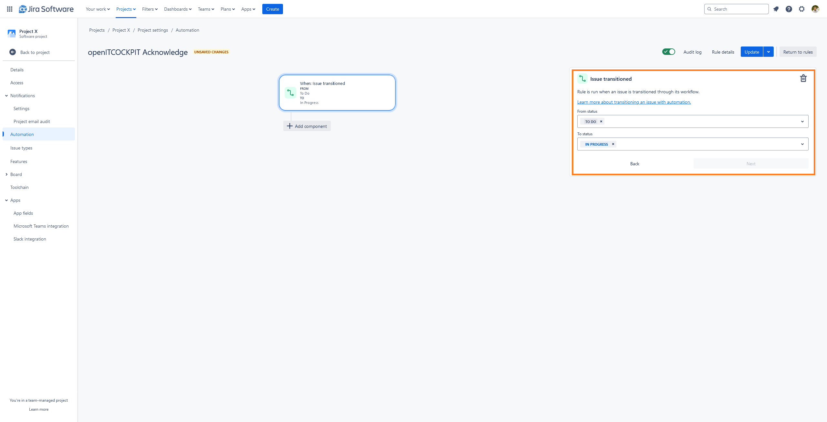Go to Project settings breadcrumb
The width and height of the screenshot is (827, 422).
tap(153, 30)
